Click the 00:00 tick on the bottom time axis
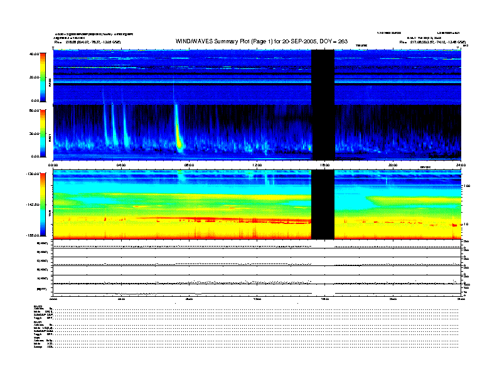Image resolution: width=497 pixels, height=384 pixels. [53, 299]
